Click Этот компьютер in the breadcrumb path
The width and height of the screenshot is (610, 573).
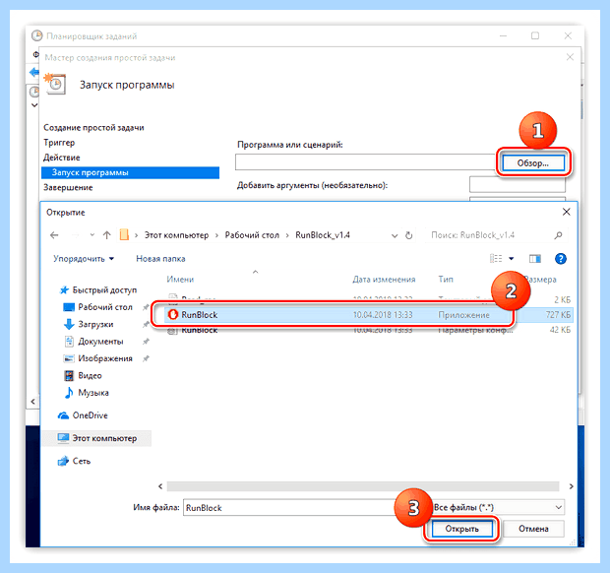pyautogui.click(x=176, y=235)
